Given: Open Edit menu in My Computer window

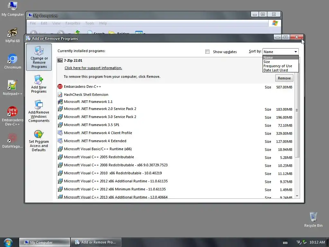Looking at the screenshot, I should [44, 23].
